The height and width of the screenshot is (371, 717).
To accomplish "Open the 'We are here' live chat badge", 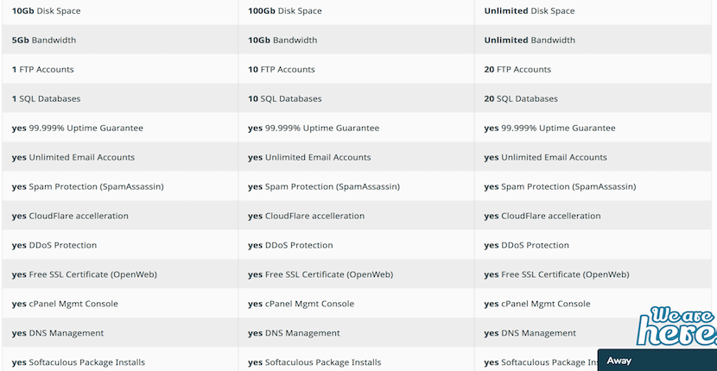I will click(676, 326).
